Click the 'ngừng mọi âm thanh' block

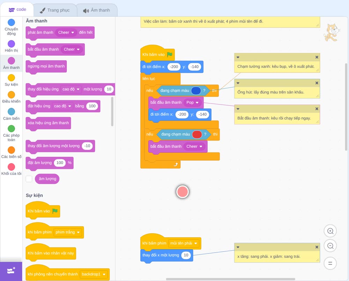(46, 66)
